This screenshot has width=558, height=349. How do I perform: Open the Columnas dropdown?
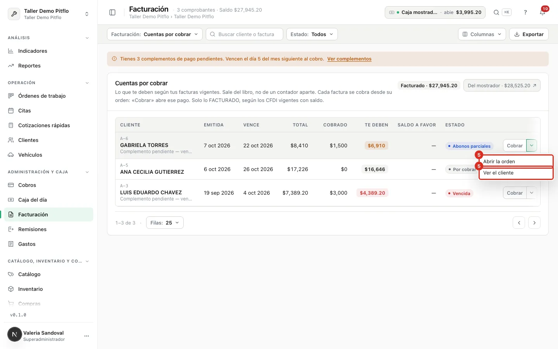point(482,34)
